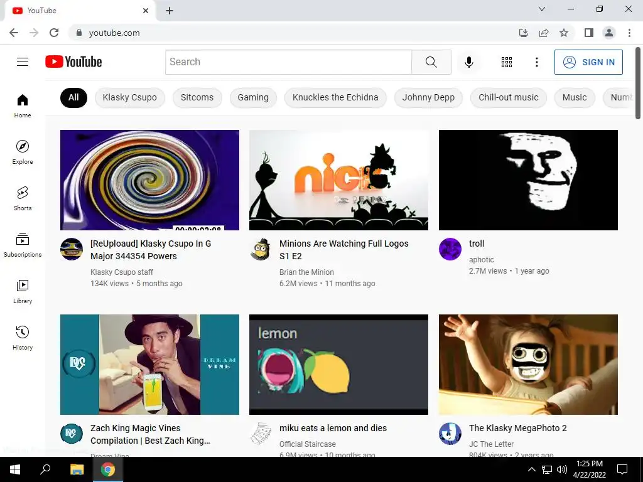Click the SIGN IN button
Screen dimensions: 643x482
point(588,62)
